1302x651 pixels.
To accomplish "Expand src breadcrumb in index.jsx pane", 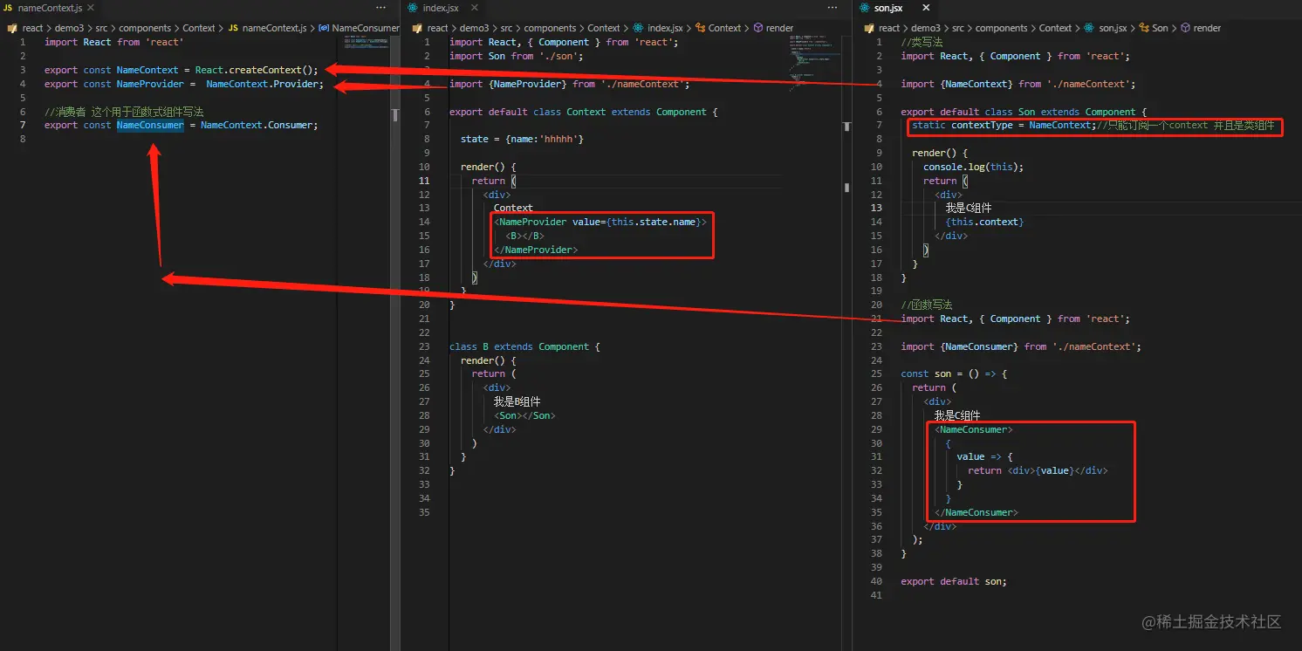I will pos(508,28).
